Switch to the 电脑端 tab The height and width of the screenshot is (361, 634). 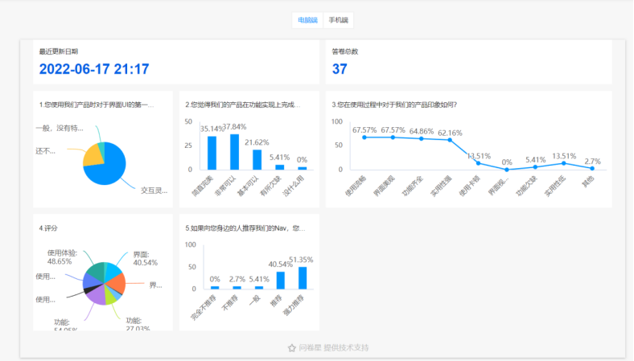pyautogui.click(x=307, y=20)
